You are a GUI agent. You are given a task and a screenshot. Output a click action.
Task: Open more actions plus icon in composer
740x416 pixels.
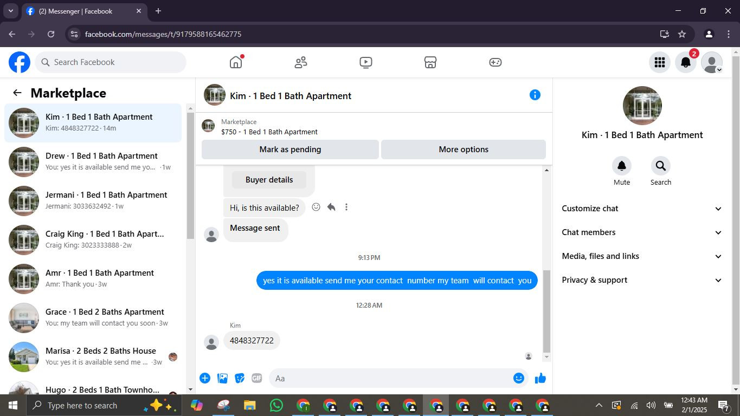tap(205, 378)
